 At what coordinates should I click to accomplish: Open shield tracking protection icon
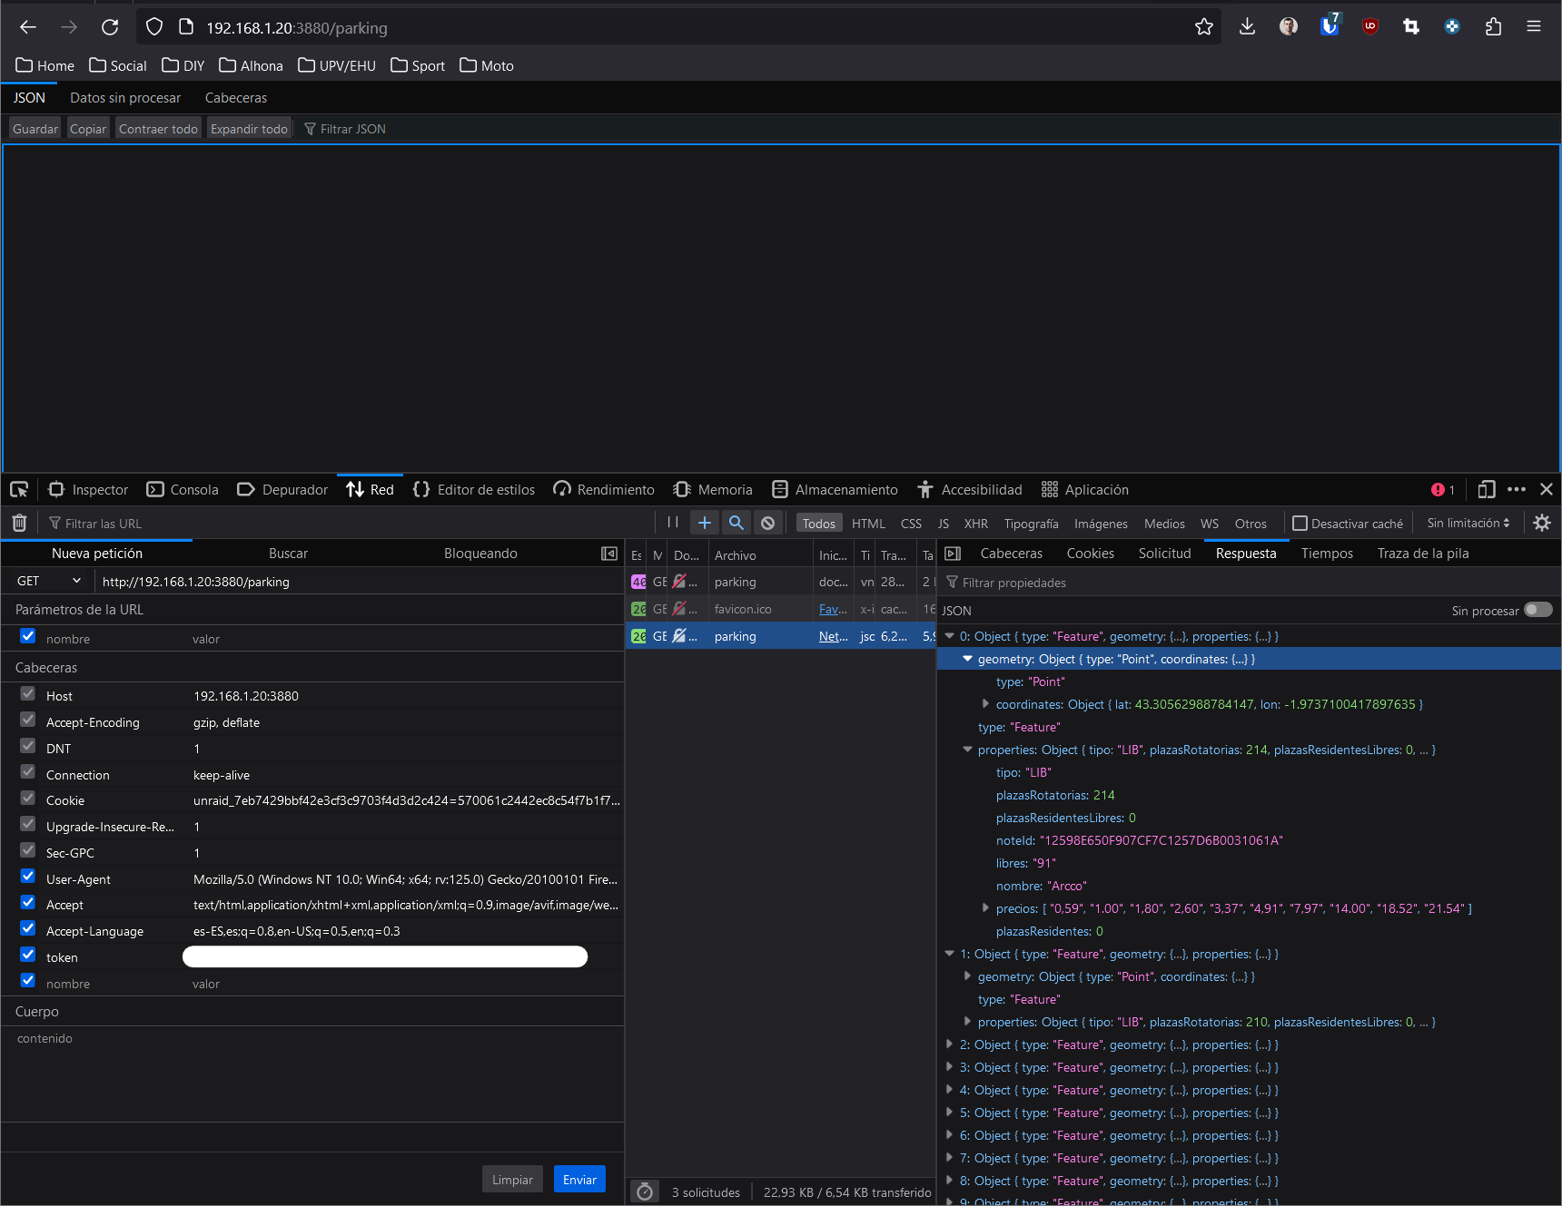point(154,27)
